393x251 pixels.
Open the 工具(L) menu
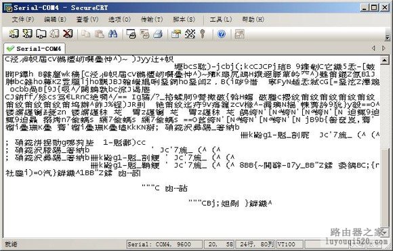click(x=221, y=19)
